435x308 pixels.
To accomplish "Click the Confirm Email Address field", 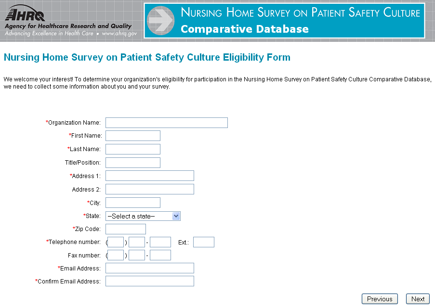I will click(x=149, y=281).
